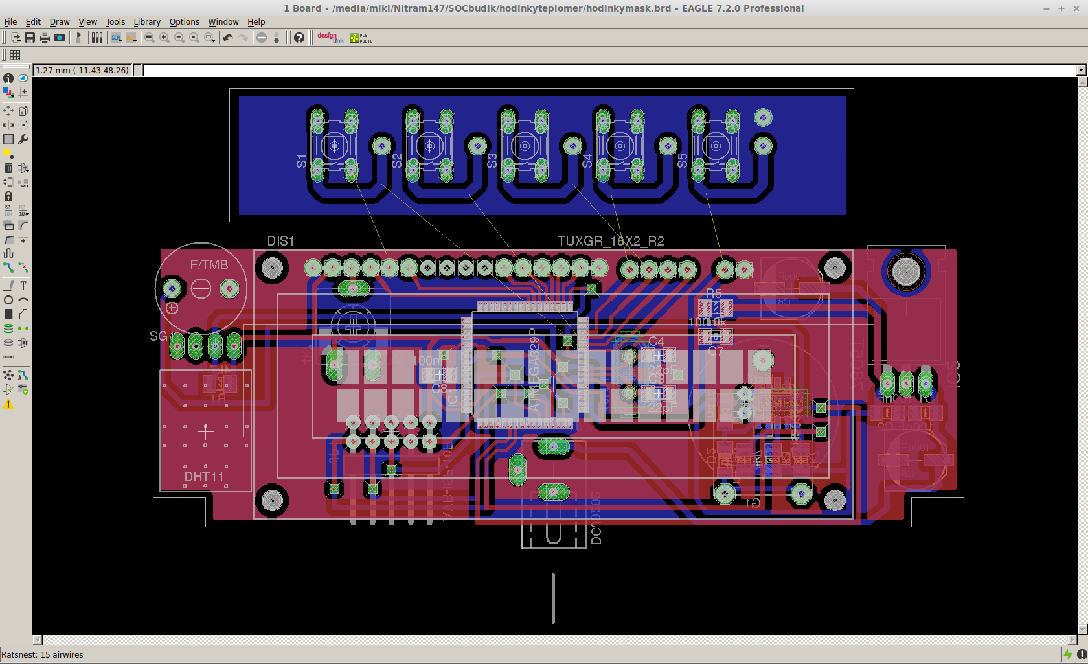Select the Via tool
Screen dimensions: 1088x664
pyautogui.click(x=8, y=328)
